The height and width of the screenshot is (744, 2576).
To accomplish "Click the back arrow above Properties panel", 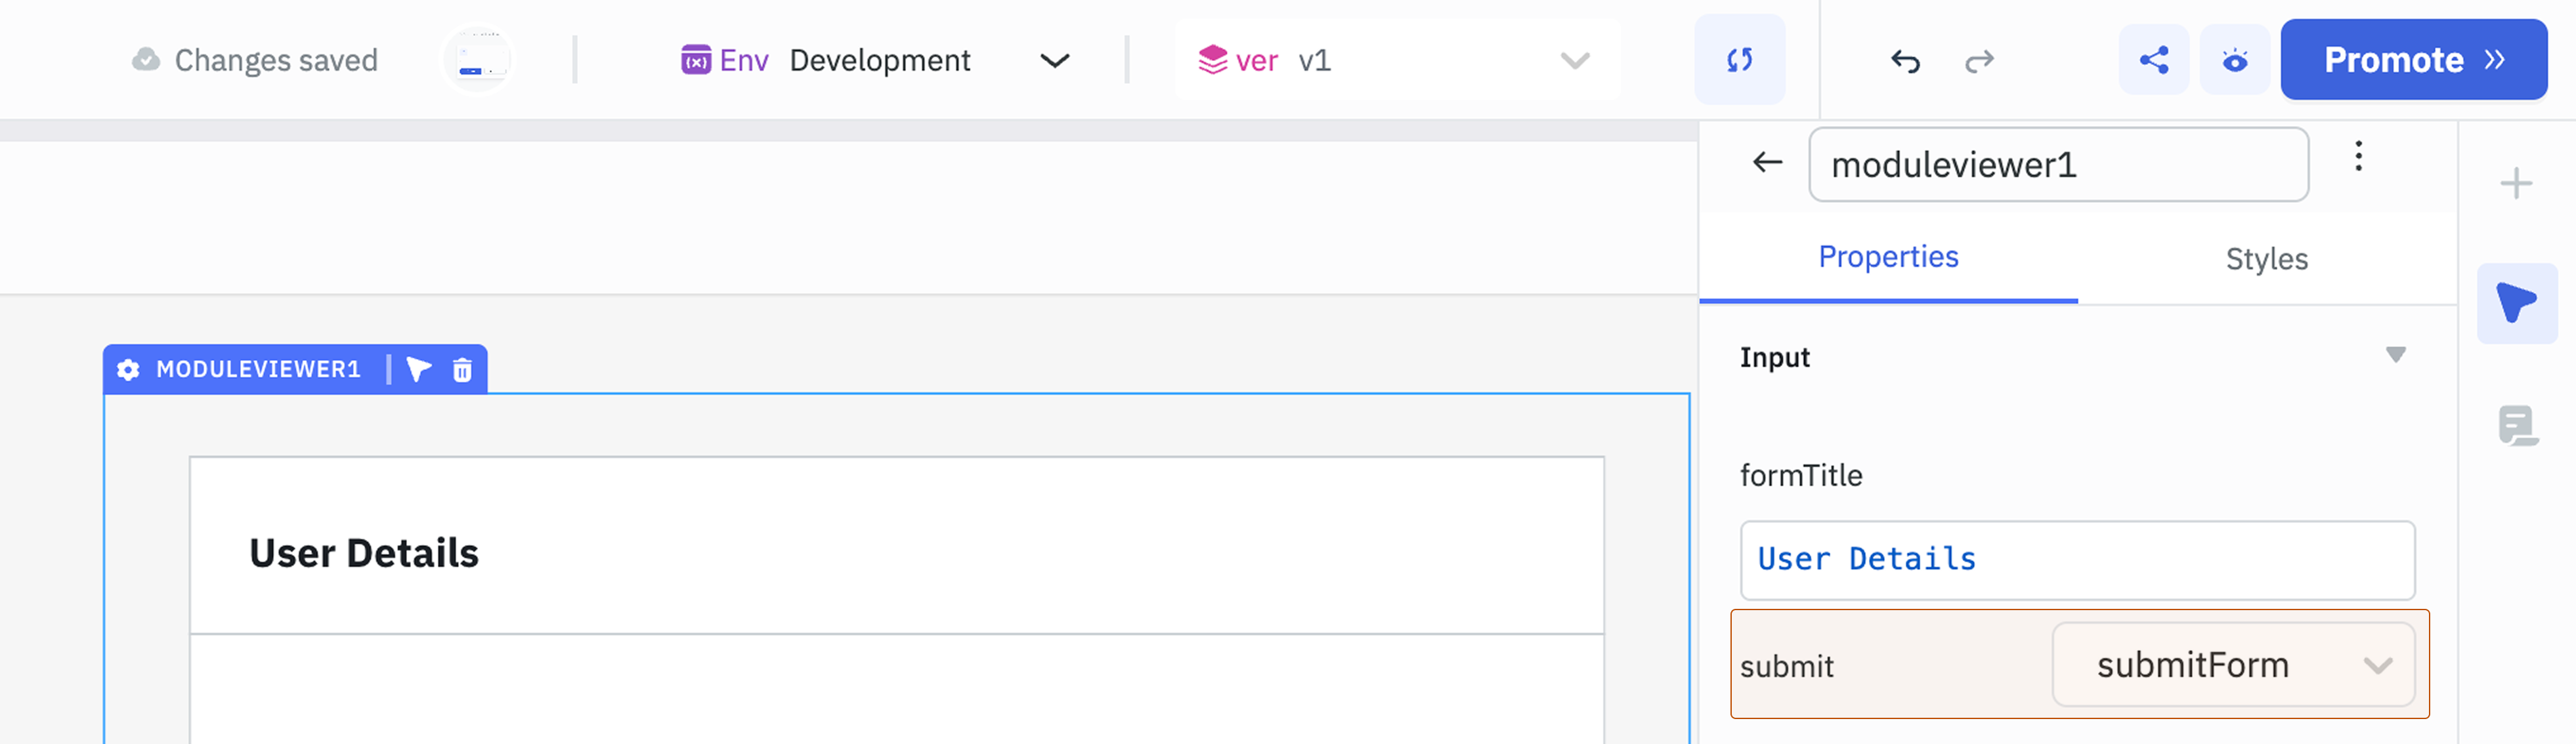I will click(x=1766, y=162).
